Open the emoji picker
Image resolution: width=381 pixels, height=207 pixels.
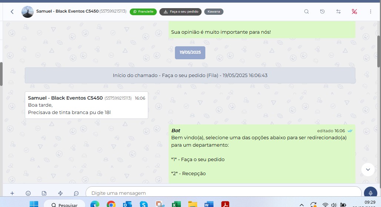(x=28, y=193)
